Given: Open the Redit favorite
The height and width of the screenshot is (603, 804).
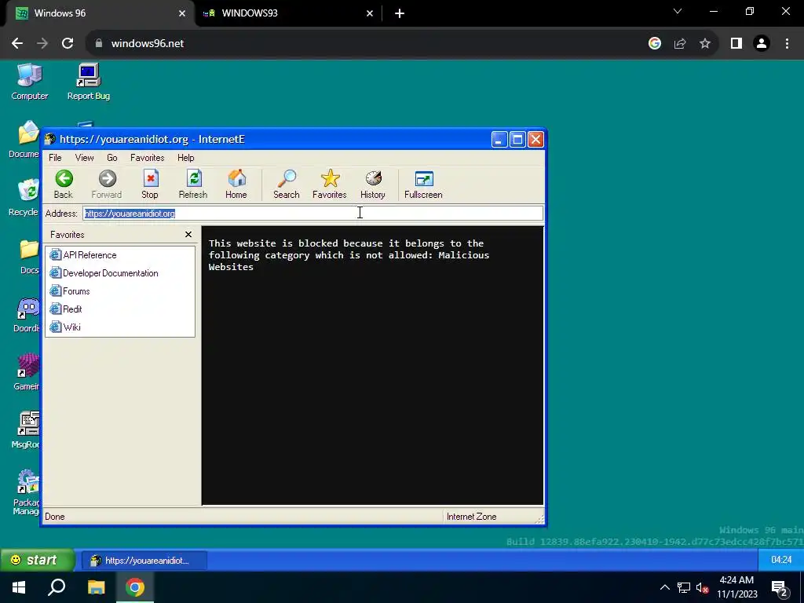Looking at the screenshot, I should click(x=66, y=309).
